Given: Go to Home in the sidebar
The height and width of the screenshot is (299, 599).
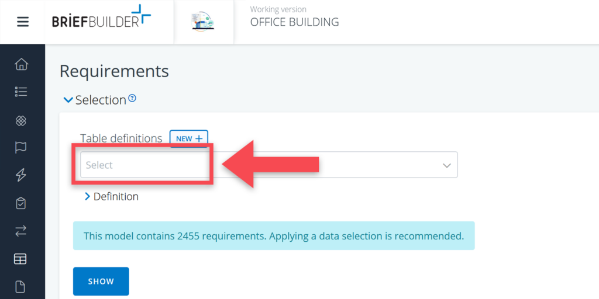Looking at the screenshot, I should (x=21, y=64).
